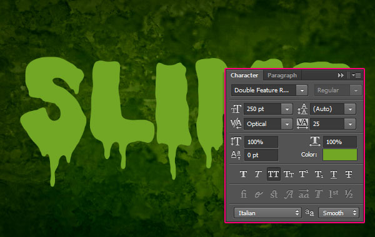The width and height of the screenshot is (375, 237).
Task: Toggle Superscript style
Action: pos(304,174)
